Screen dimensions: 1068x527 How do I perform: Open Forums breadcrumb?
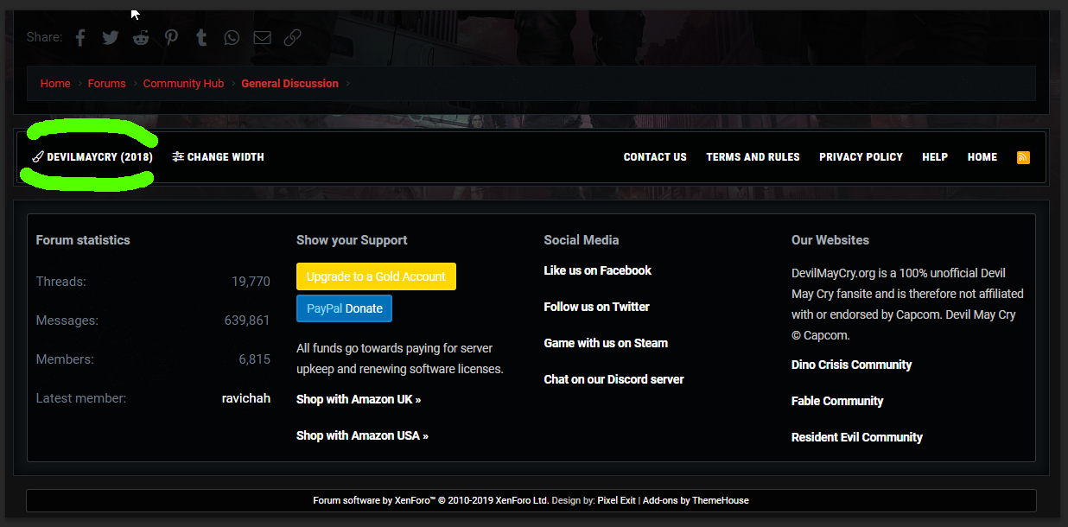tap(107, 84)
